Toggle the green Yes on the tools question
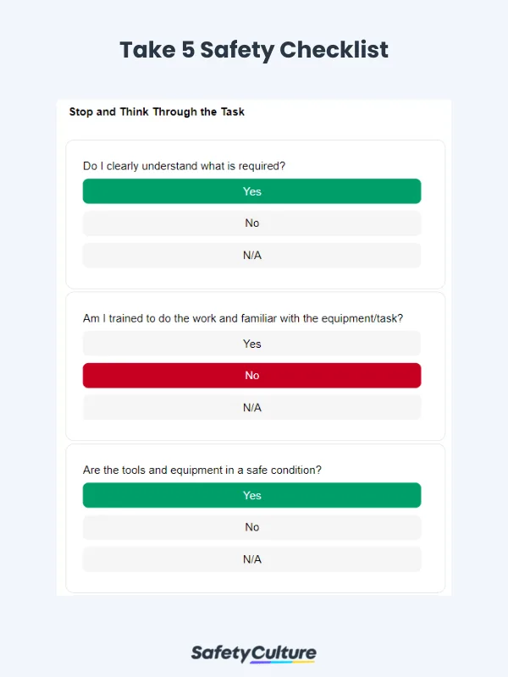The width and height of the screenshot is (508, 677). coord(251,495)
